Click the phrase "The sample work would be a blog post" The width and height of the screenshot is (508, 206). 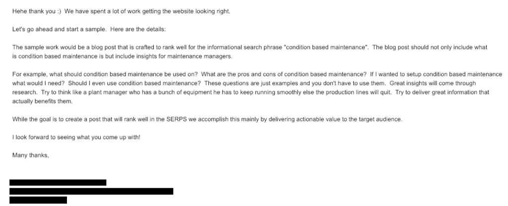58,47
